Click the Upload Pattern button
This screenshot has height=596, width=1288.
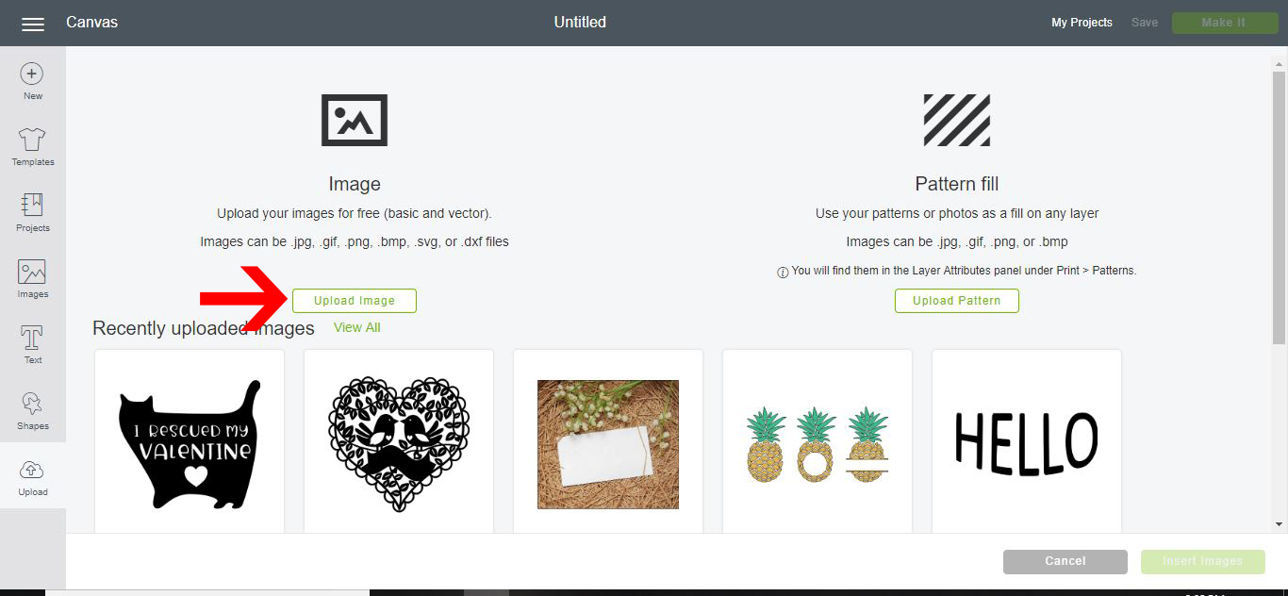point(957,301)
